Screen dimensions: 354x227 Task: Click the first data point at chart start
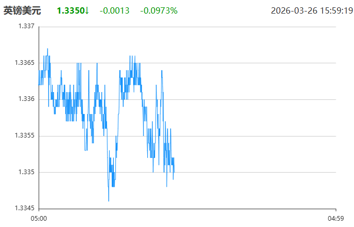click(x=39, y=84)
